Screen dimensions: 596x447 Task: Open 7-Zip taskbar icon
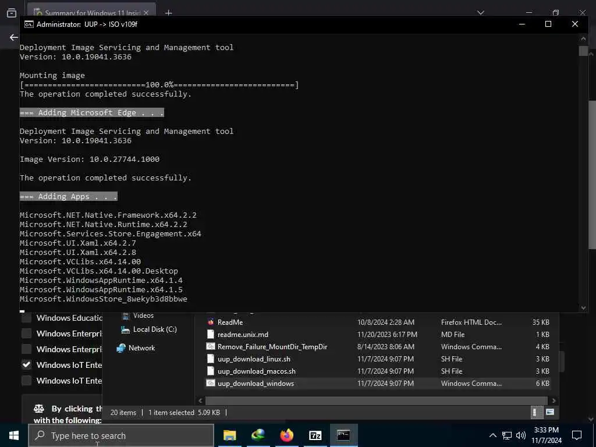(x=315, y=435)
